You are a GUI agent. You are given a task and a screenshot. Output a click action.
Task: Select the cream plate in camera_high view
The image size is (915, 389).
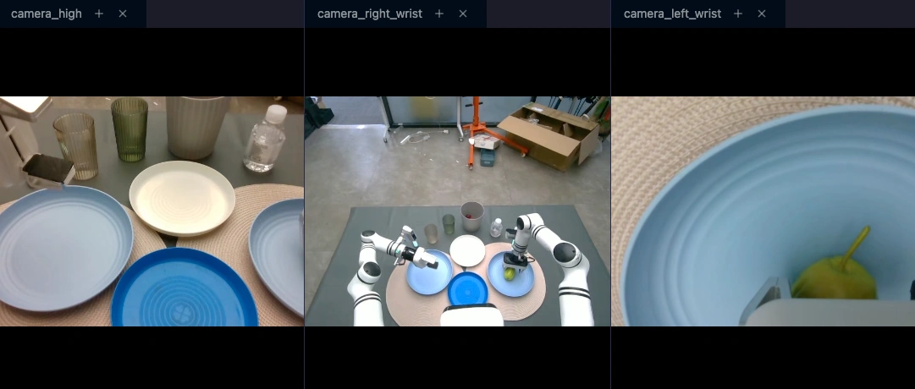tap(181, 196)
